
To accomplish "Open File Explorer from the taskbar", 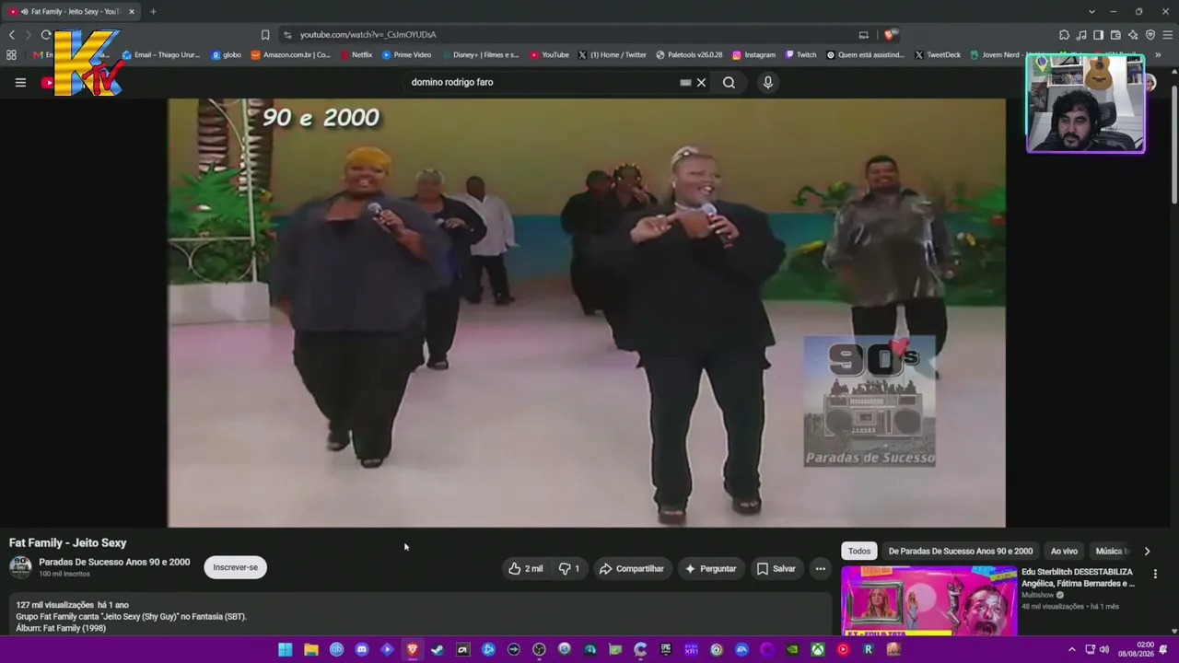I will coord(311,650).
